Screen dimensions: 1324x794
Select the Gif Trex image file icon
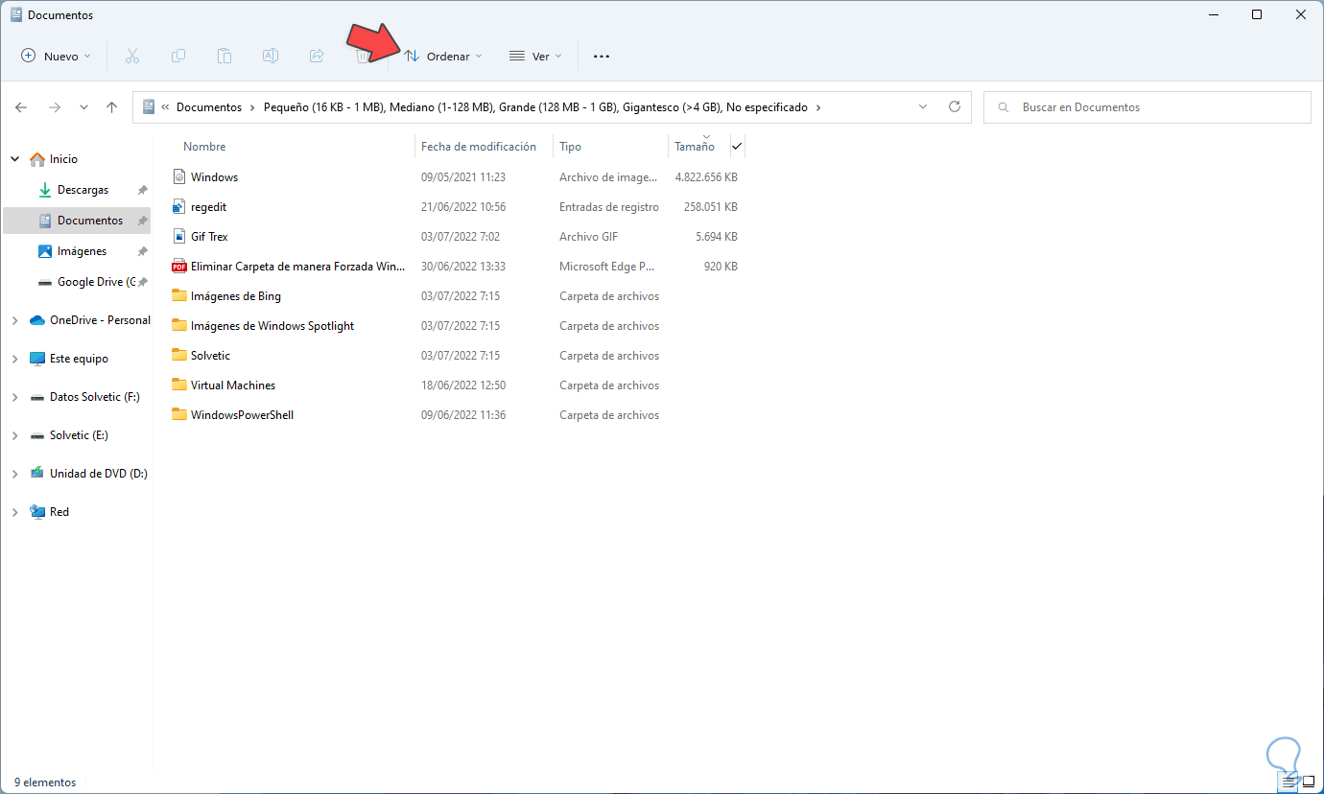click(x=178, y=237)
